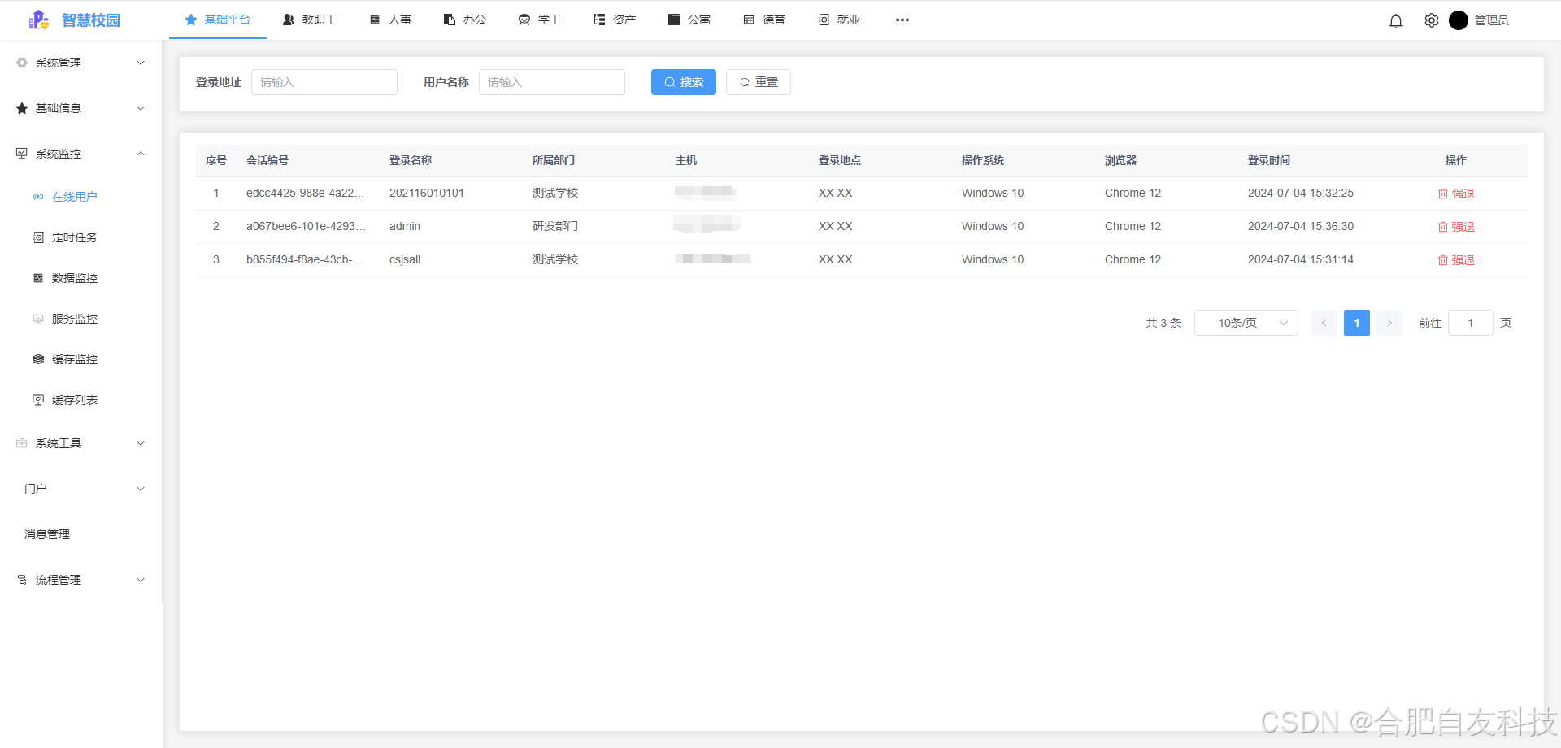The height and width of the screenshot is (748, 1561).
Task: Force logout the admin session
Action: pos(1456,227)
